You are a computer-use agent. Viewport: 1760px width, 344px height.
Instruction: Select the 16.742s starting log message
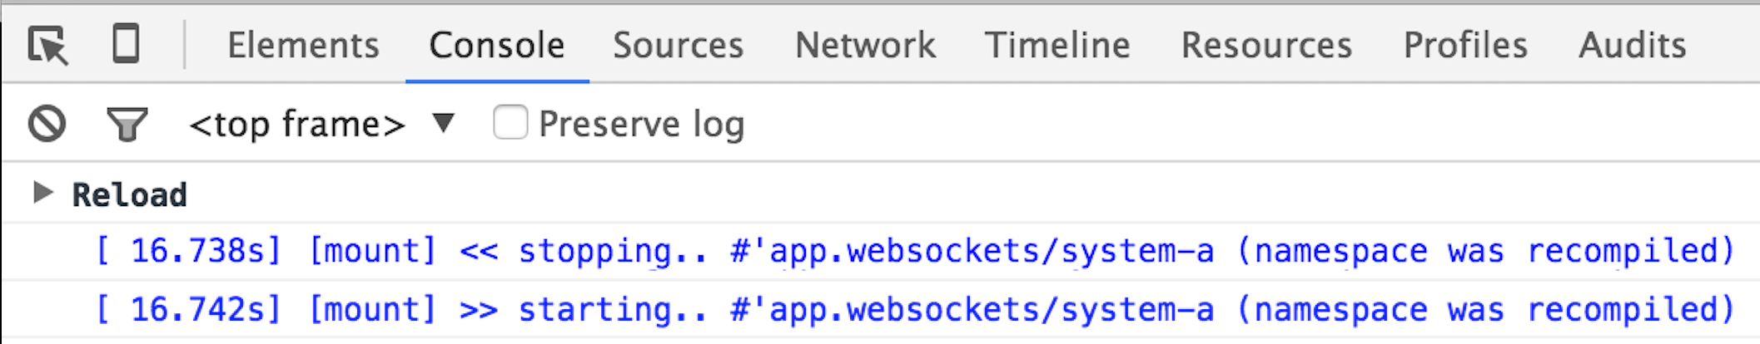pyautogui.click(x=914, y=310)
